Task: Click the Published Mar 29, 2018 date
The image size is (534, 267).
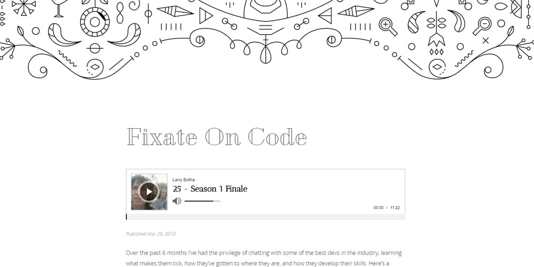Action: (151, 234)
